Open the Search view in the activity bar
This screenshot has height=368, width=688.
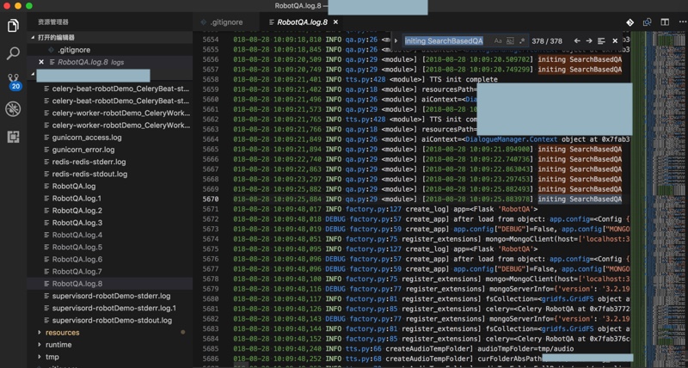tap(13, 53)
